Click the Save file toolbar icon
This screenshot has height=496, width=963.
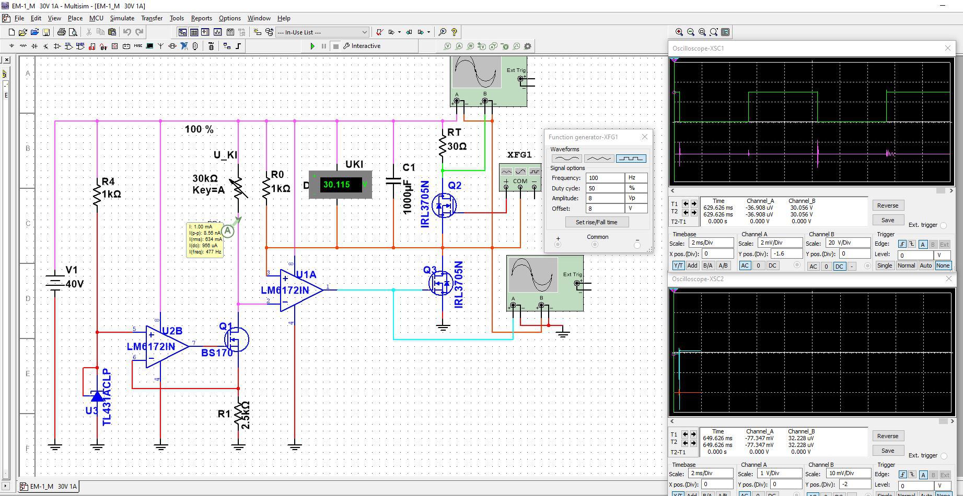[x=46, y=32]
